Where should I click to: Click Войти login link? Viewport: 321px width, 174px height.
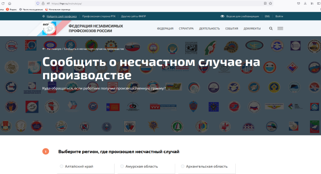coord(279,16)
